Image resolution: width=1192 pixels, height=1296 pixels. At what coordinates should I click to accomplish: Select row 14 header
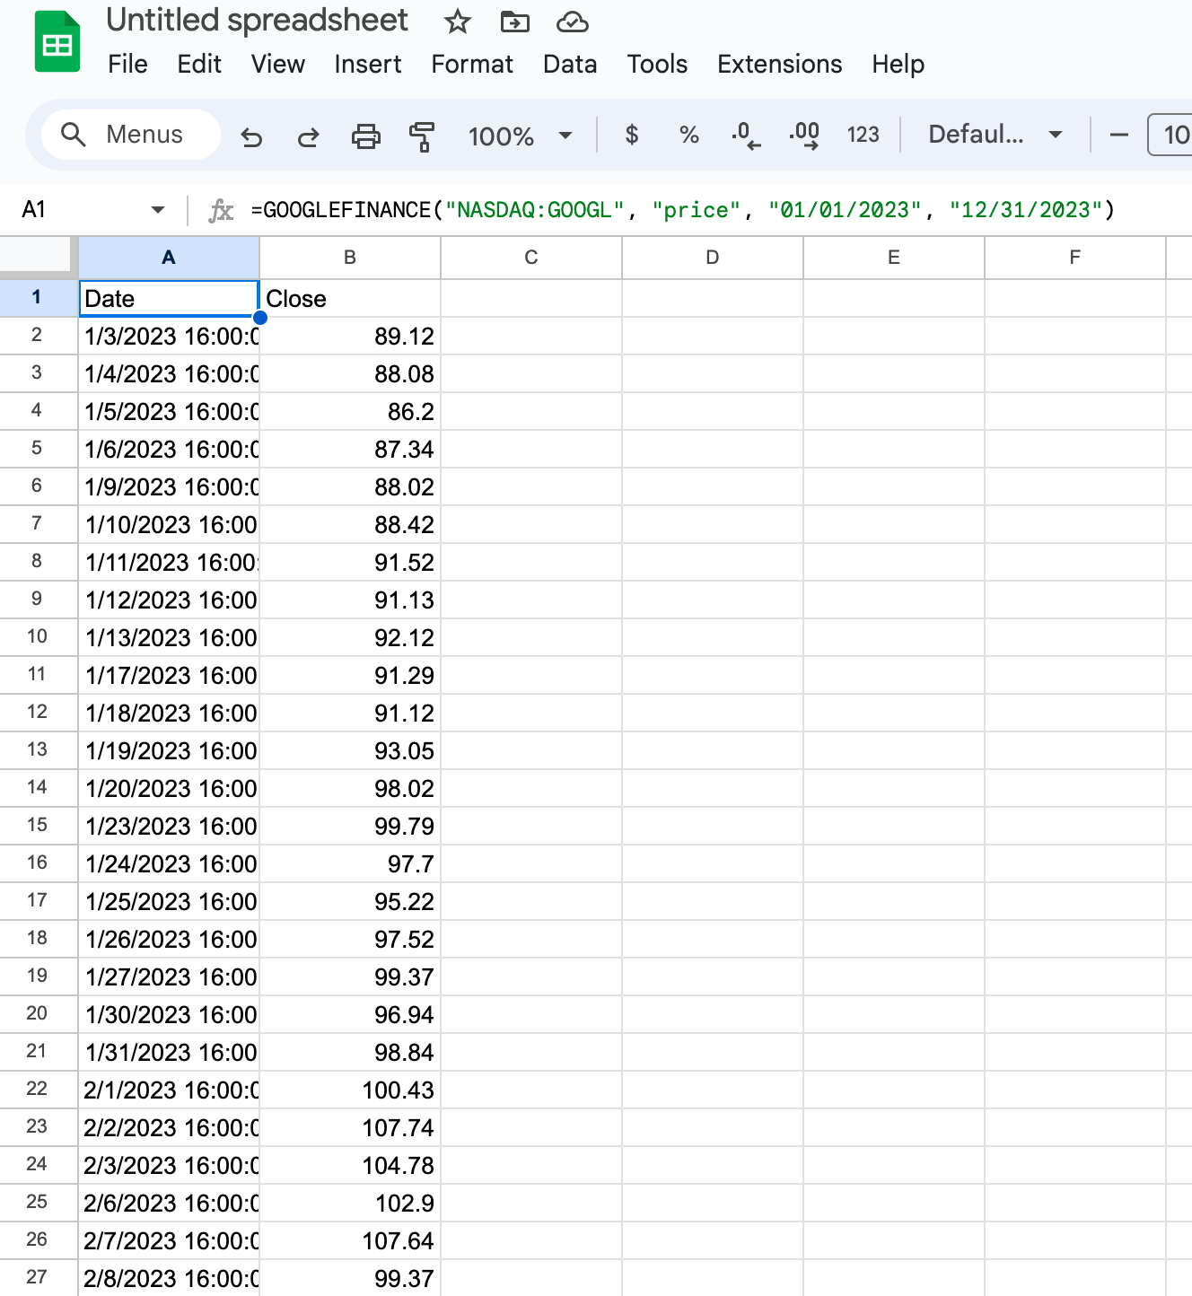tap(38, 788)
